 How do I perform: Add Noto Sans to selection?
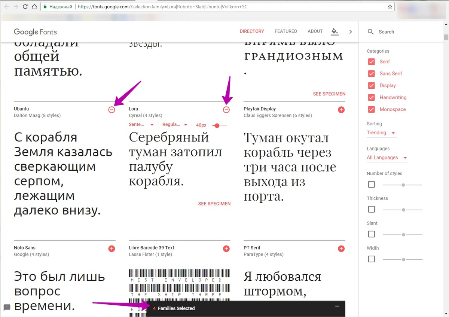pos(112,249)
